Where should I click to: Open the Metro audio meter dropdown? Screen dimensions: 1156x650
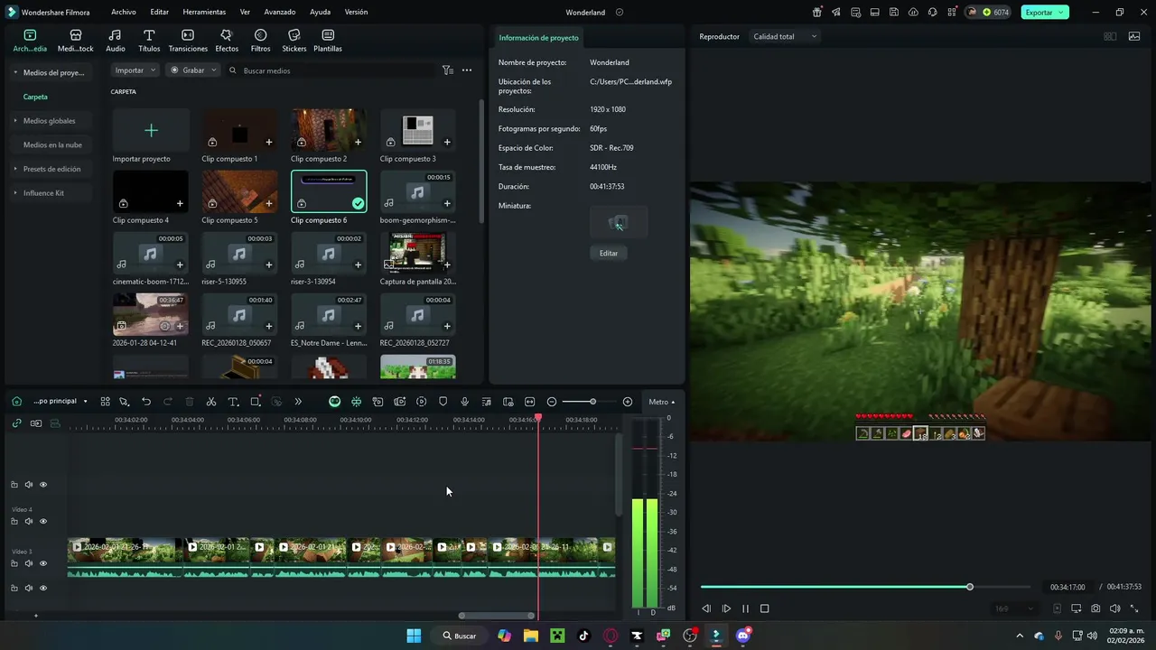[x=661, y=402]
